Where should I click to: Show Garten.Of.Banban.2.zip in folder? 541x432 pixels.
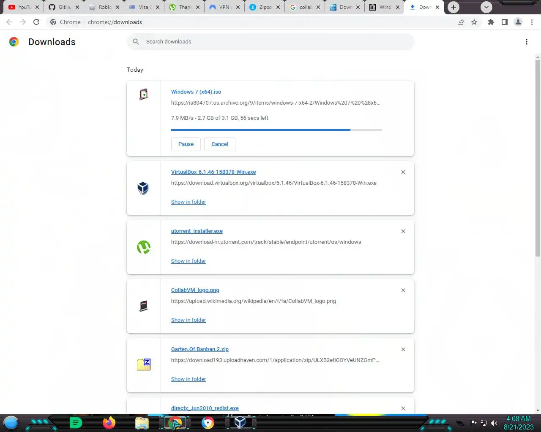pos(189,379)
